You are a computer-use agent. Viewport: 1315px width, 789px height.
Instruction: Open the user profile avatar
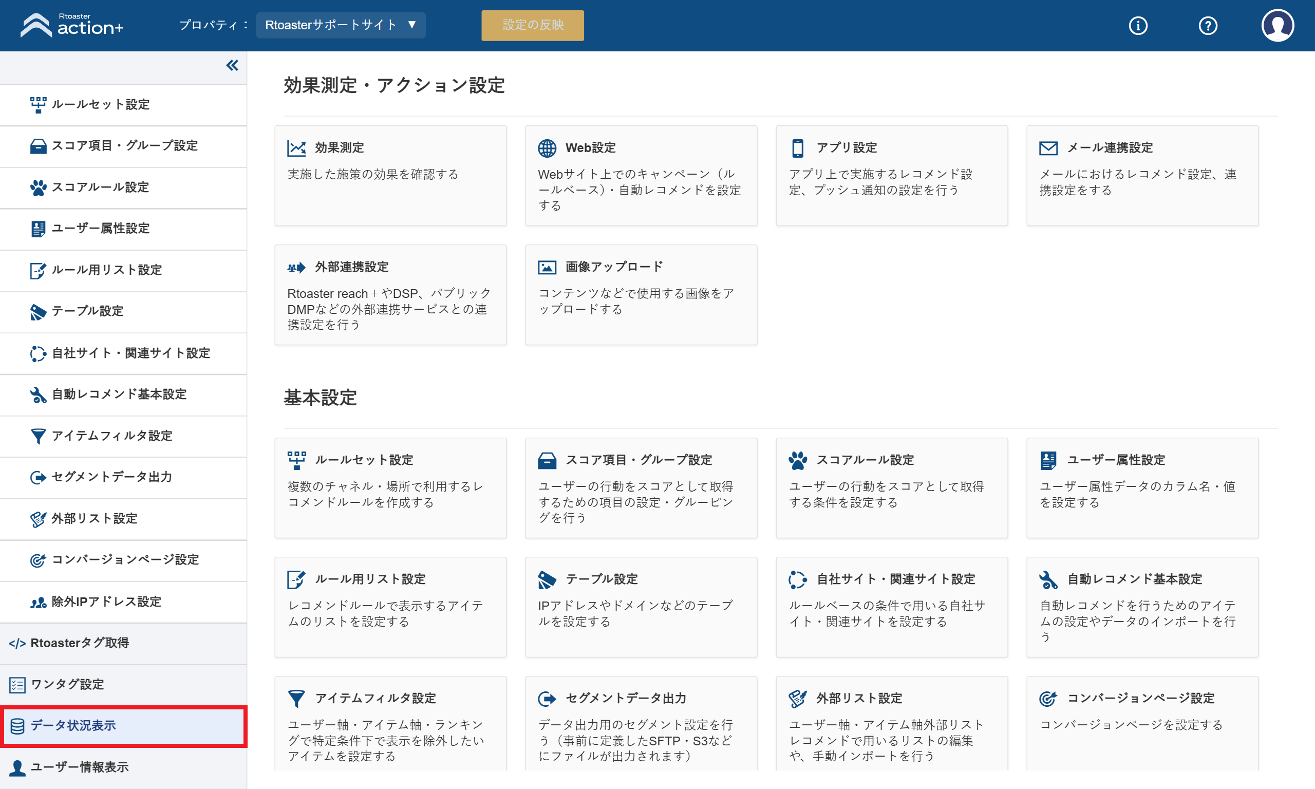[x=1278, y=25]
